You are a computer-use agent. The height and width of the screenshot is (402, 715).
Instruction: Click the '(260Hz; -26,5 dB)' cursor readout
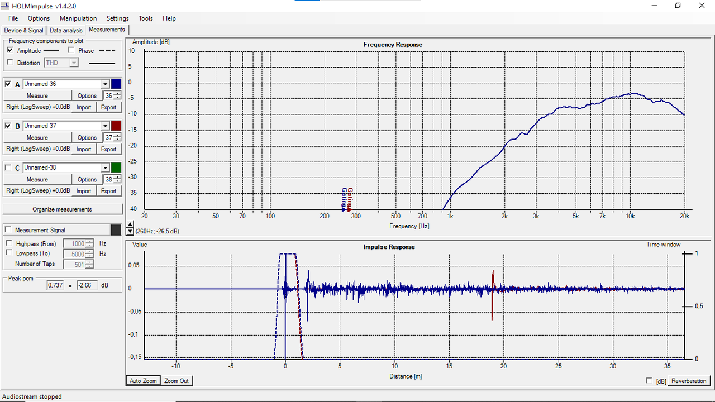pos(158,231)
